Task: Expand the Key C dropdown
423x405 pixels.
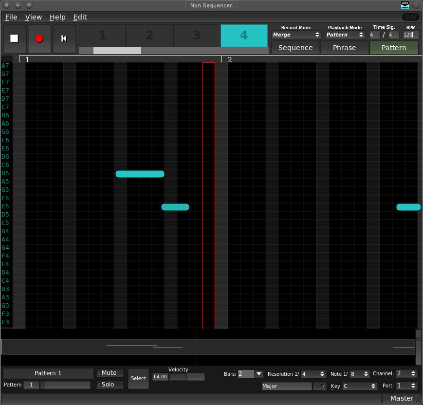Action: pyautogui.click(x=360, y=386)
